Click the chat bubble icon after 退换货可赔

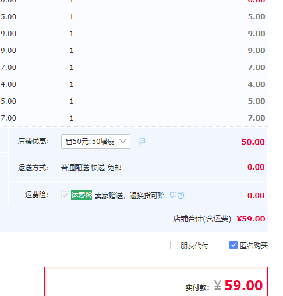point(173,195)
